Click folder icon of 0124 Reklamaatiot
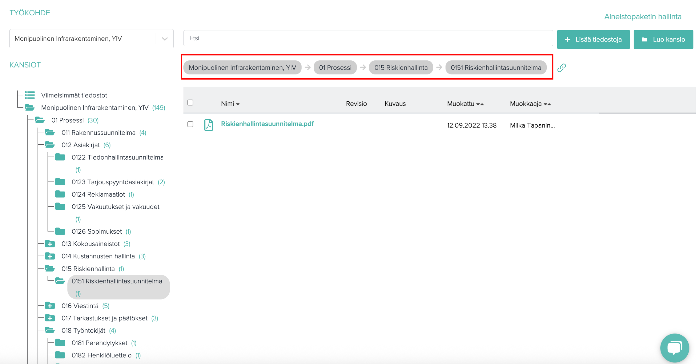Image resolution: width=696 pixels, height=364 pixels. coord(60,194)
